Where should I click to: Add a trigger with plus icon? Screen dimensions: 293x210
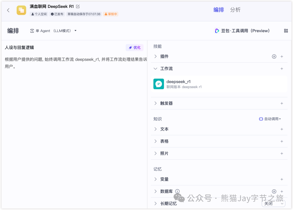(x=282, y=104)
